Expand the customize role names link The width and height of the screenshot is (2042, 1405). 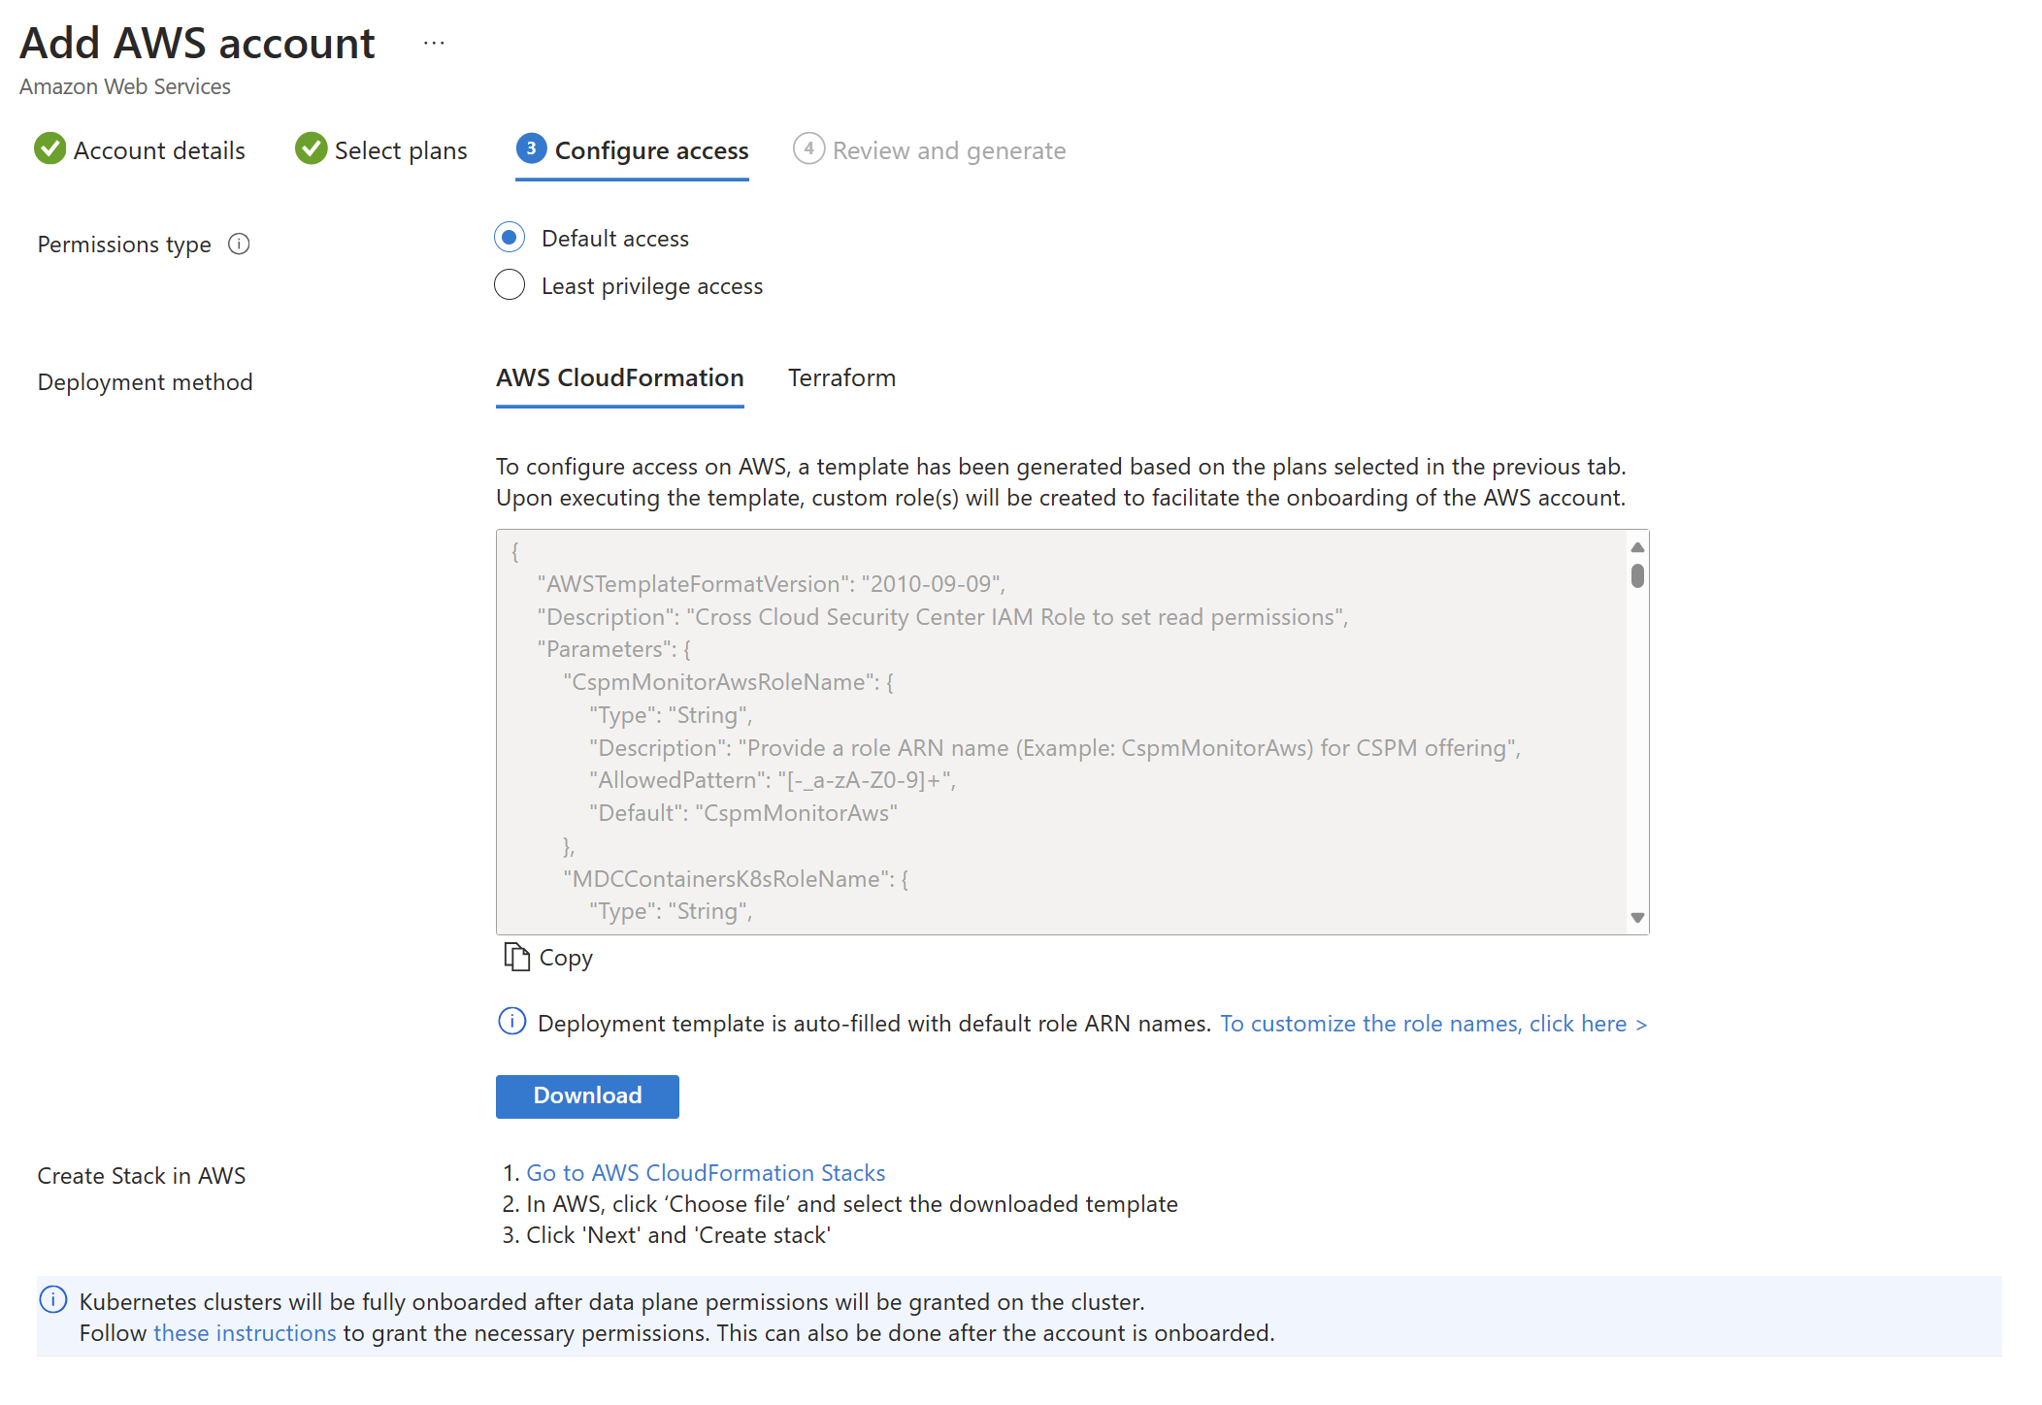pyautogui.click(x=1433, y=1024)
